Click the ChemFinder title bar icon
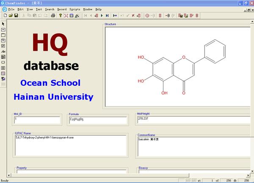This screenshot has height=183, width=254. coord(3,3)
